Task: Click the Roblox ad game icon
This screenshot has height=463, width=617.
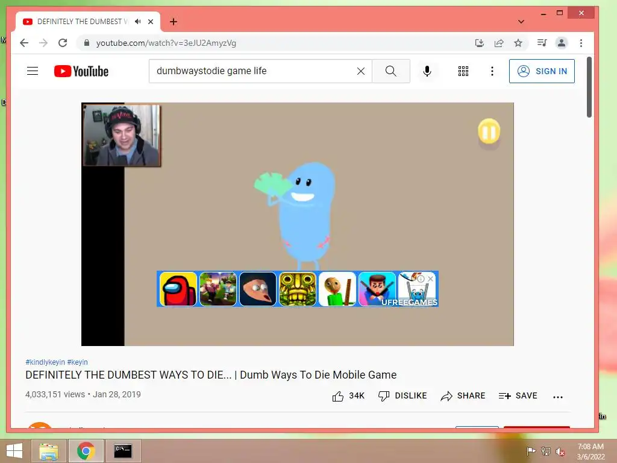Action: 218,289
